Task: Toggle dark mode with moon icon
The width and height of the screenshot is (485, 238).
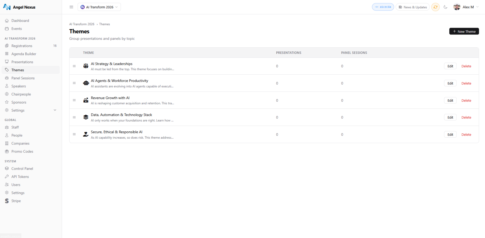Action: click(445, 7)
